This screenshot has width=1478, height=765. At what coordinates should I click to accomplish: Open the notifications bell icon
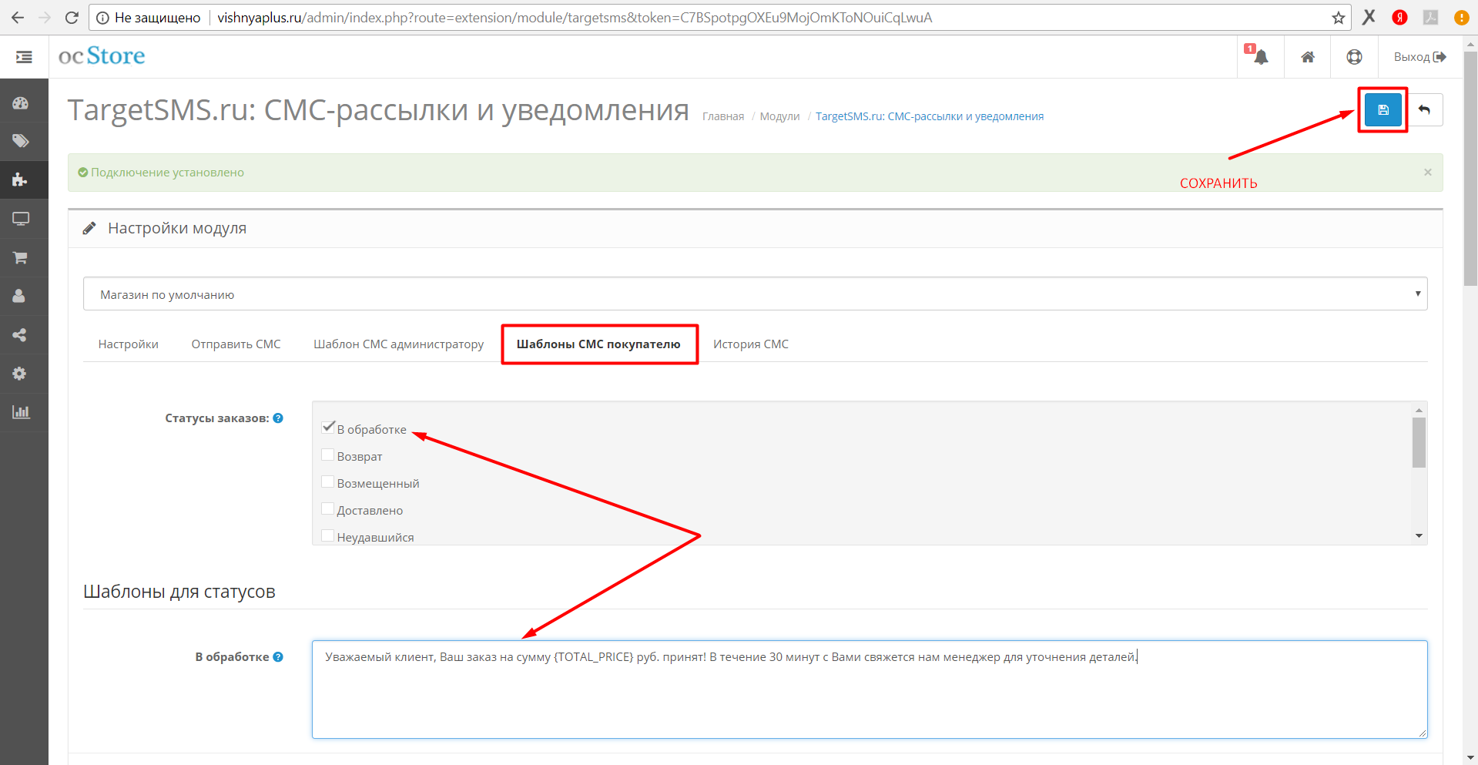click(1260, 57)
